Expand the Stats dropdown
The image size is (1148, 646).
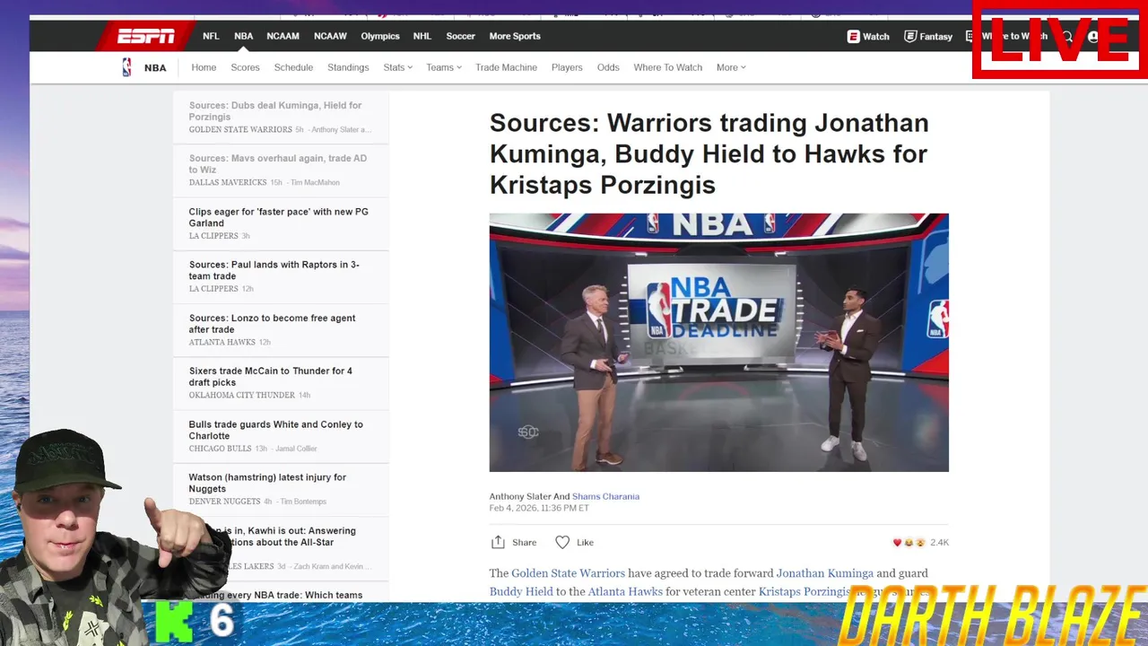(397, 67)
